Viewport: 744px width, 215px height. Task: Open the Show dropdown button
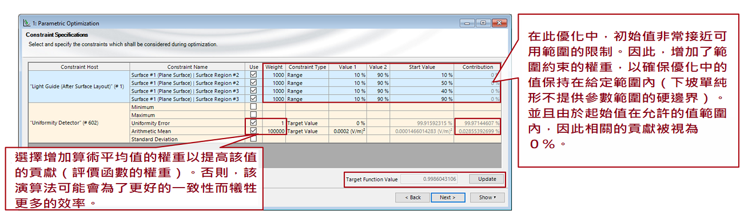[487, 197]
